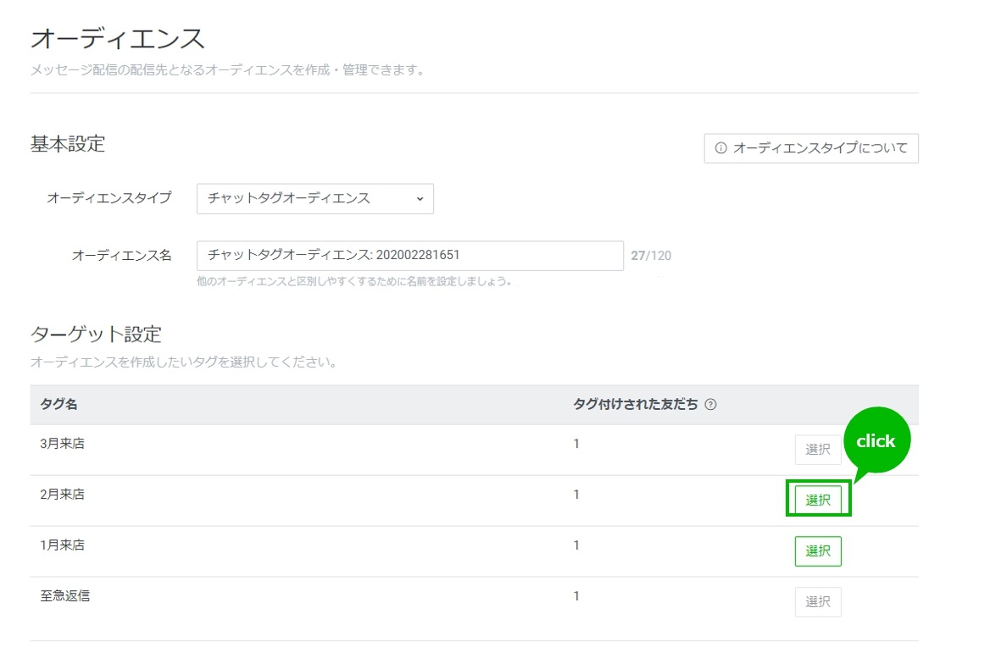Click the 27/120 character counter
This screenshot has height=658, width=990.
pyautogui.click(x=651, y=256)
